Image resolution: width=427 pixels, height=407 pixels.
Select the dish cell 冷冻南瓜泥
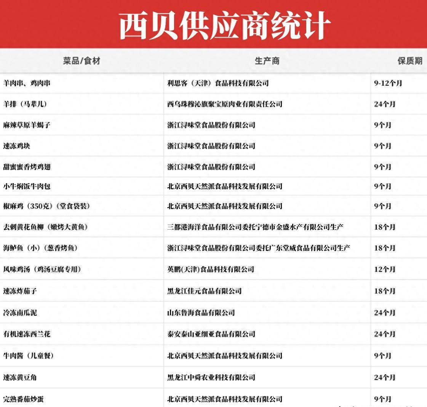click(20, 313)
